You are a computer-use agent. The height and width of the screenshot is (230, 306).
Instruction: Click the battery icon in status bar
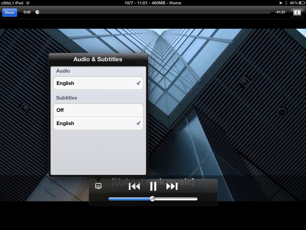(302, 3)
